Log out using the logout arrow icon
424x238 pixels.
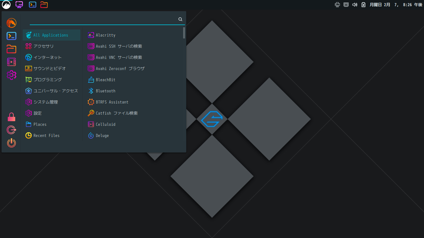coord(11,130)
